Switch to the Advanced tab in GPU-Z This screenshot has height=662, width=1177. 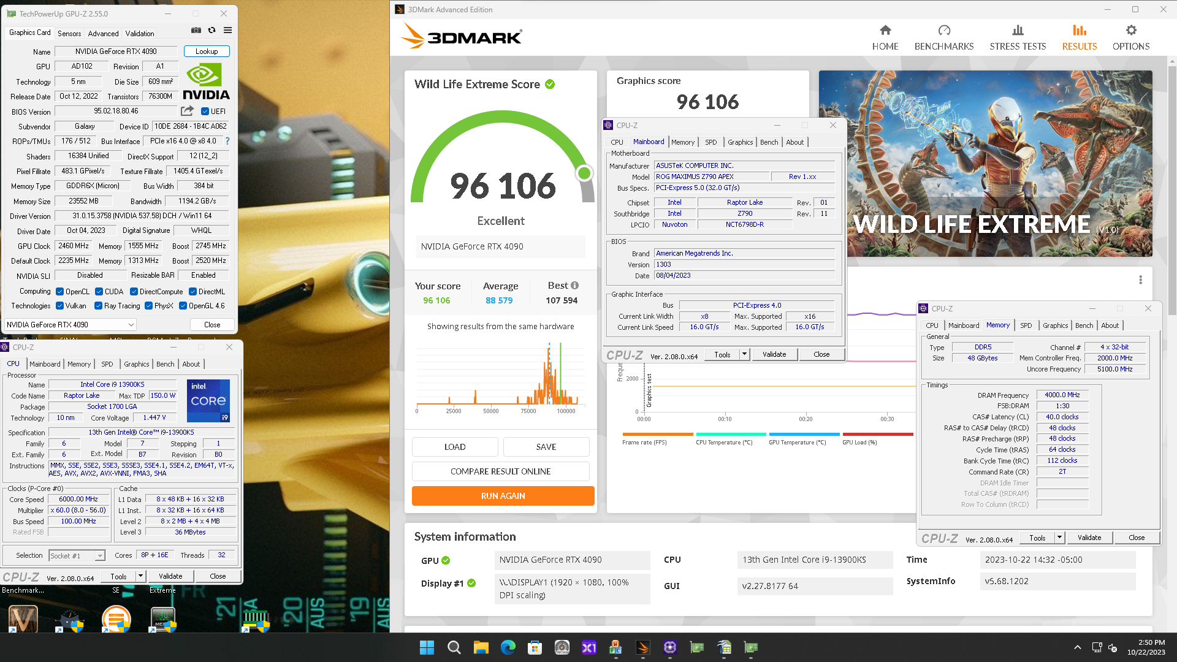103,34
